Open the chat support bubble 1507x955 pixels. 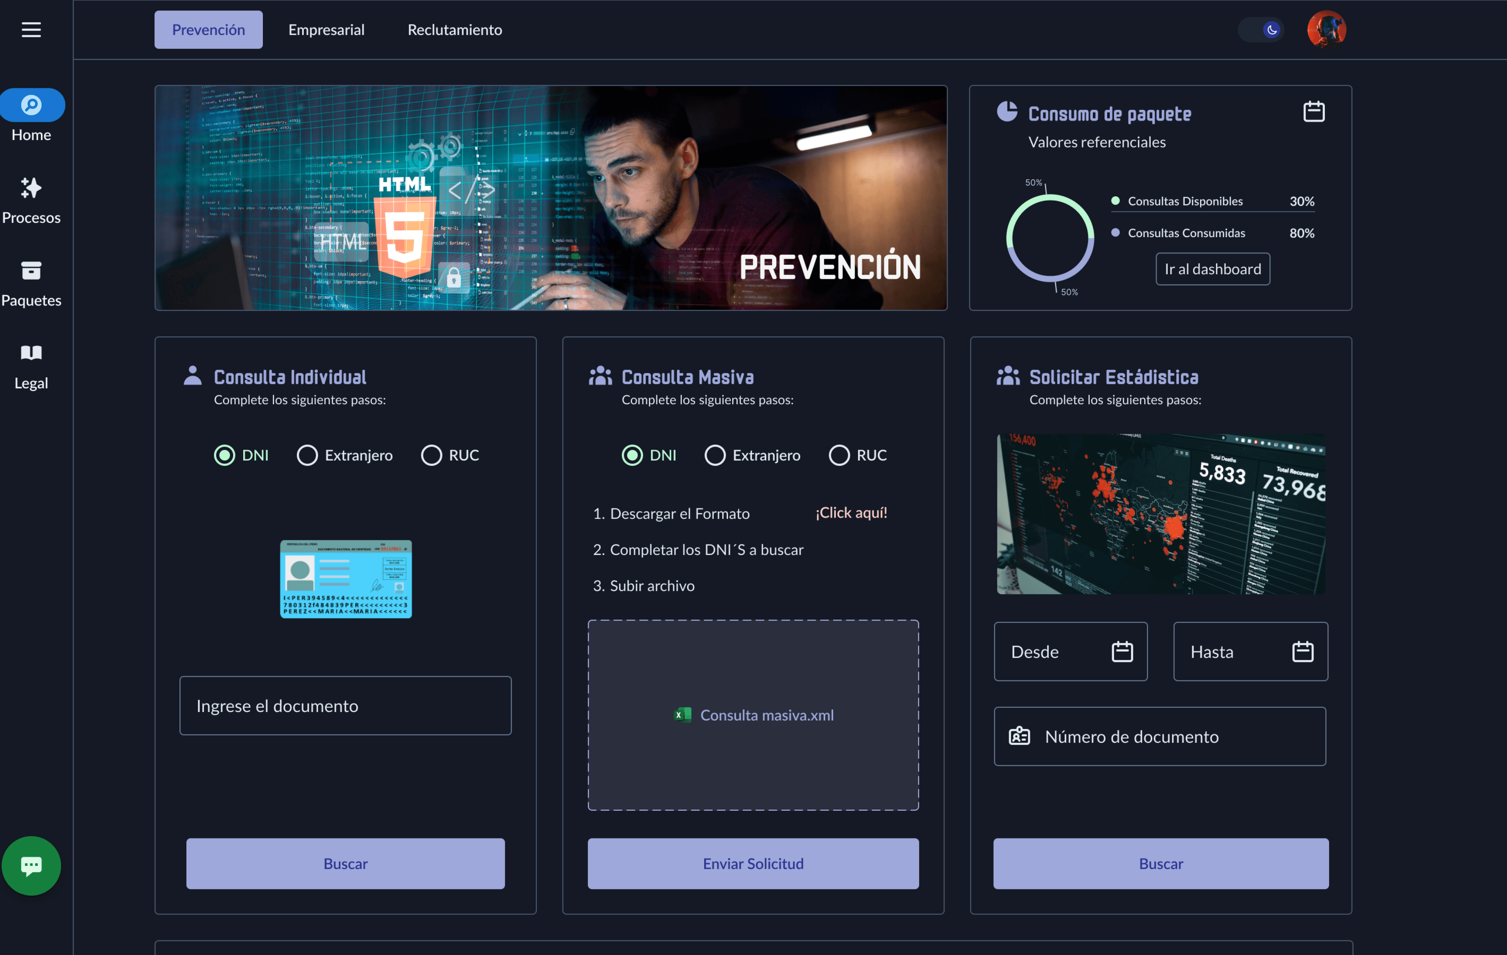click(x=31, y=866)
